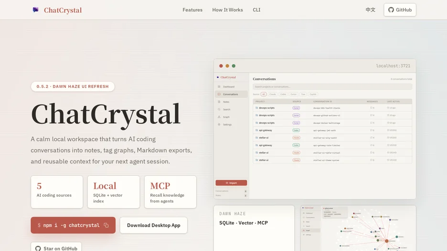The image size is (447, 251).
Task: Click the ChatCrystal header brand text
Action: point(63,10)
